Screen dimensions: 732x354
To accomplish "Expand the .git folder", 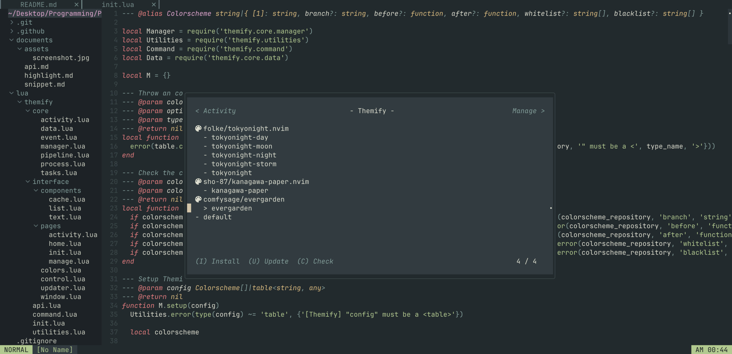I will point(12,22).
